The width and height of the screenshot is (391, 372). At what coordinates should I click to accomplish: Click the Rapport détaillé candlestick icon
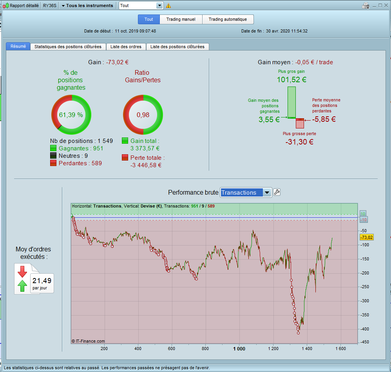pos(5,5)
